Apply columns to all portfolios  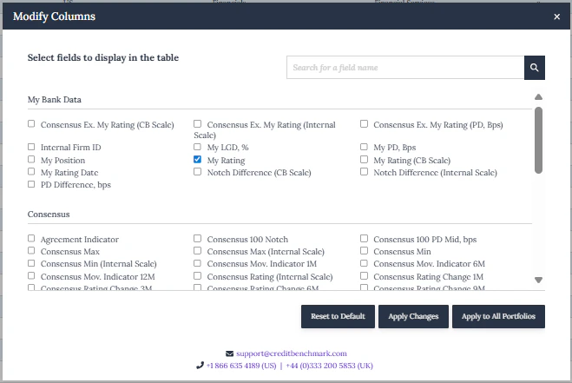click(498, 316)
